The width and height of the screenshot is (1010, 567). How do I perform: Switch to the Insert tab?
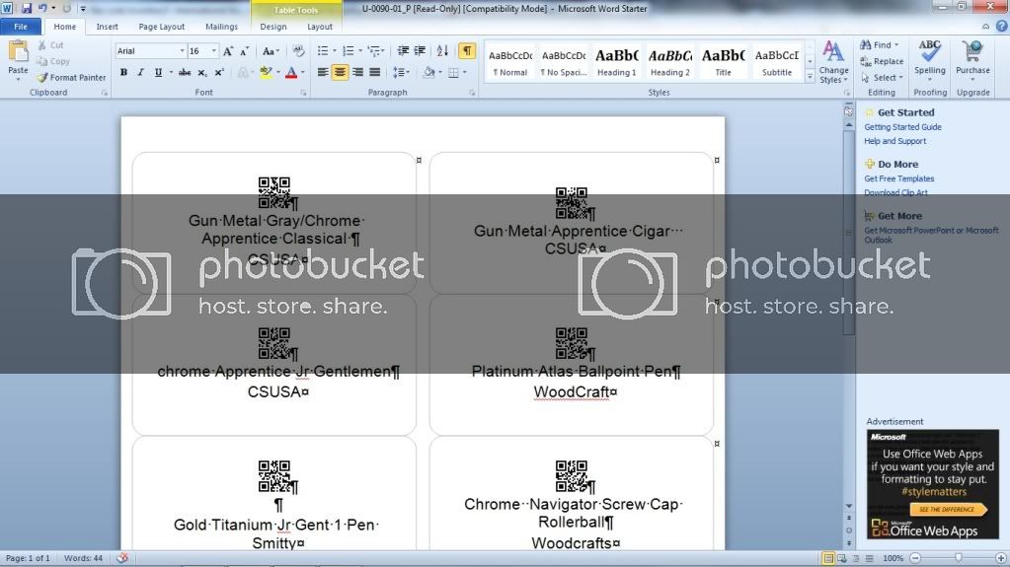107,27
